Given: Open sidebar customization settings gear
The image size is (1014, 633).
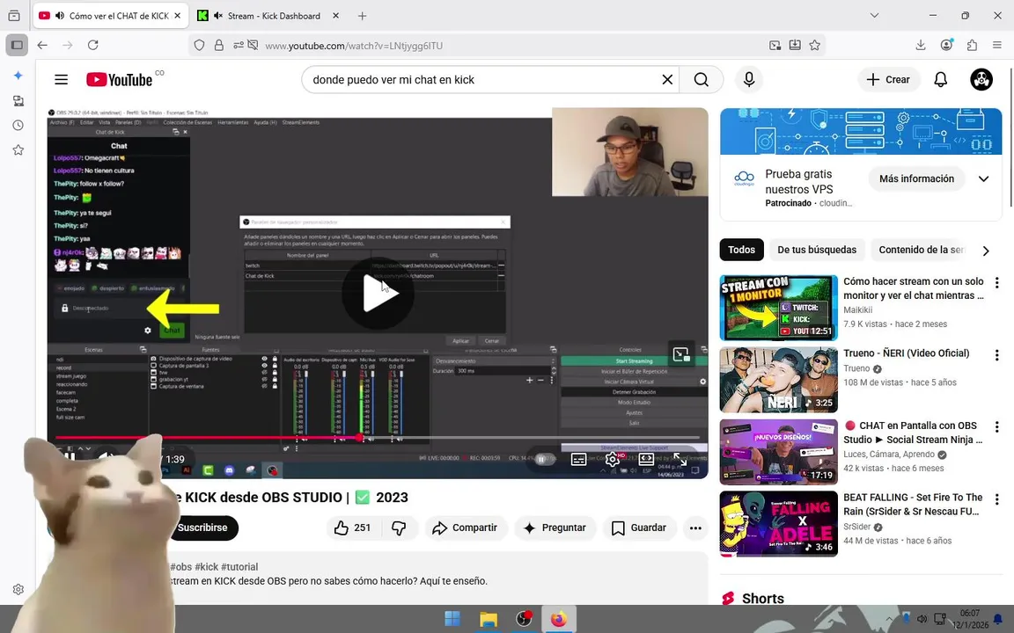Looking at the screenshot, I should (18, 589).
